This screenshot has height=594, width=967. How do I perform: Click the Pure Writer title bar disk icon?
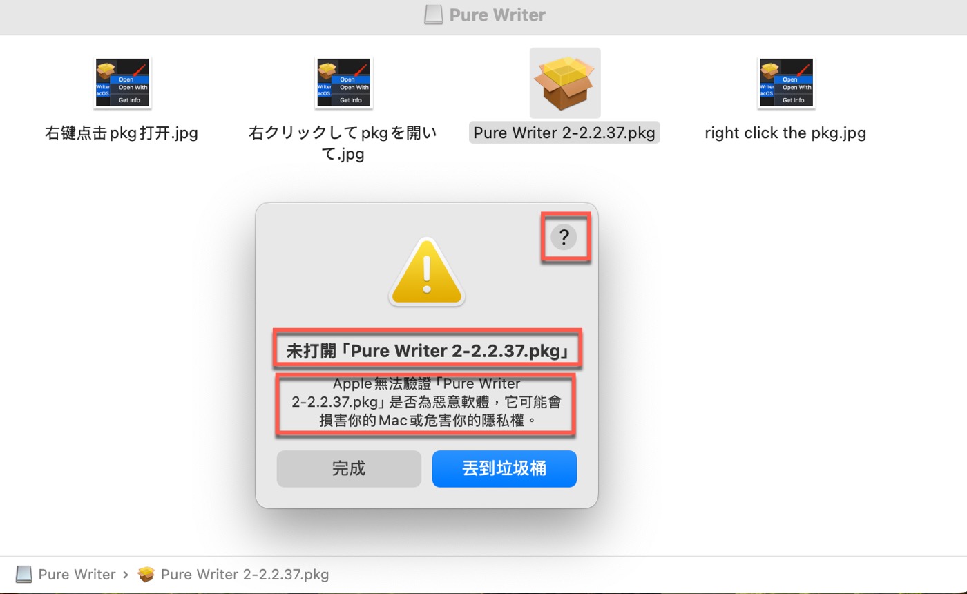click(433, 15)
